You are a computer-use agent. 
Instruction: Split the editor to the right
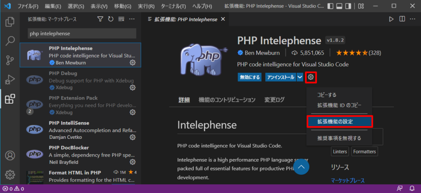tap(402, 19)
